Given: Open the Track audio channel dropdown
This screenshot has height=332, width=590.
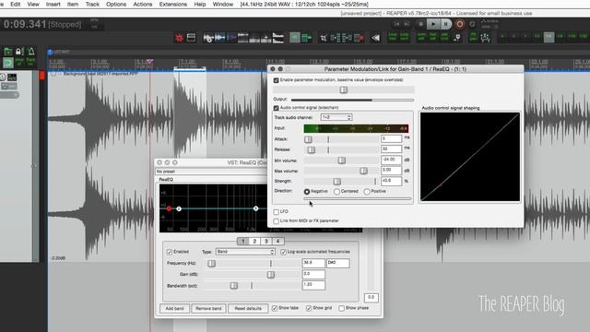Looking at the screenshot, I should pyautogui.click(x=336, y=117).
